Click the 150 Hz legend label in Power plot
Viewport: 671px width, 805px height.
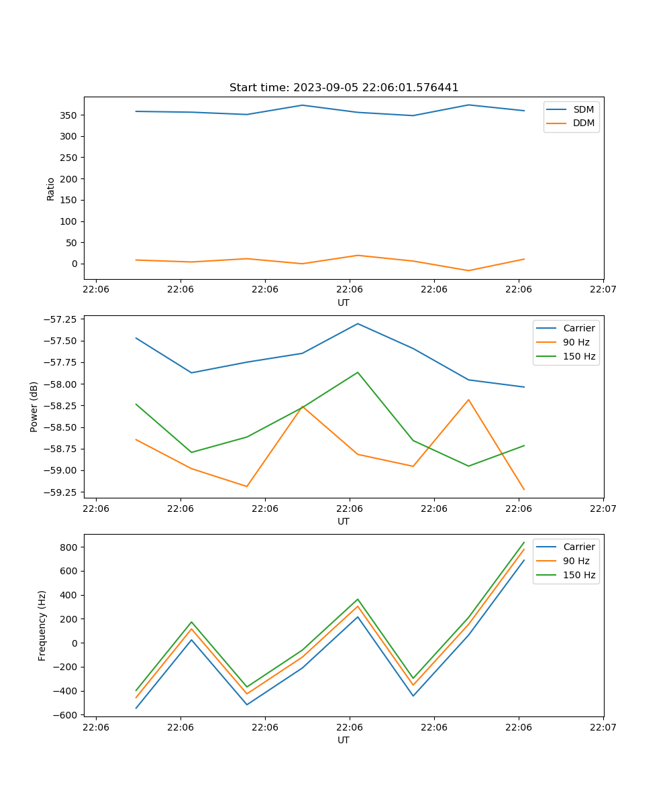578,356
